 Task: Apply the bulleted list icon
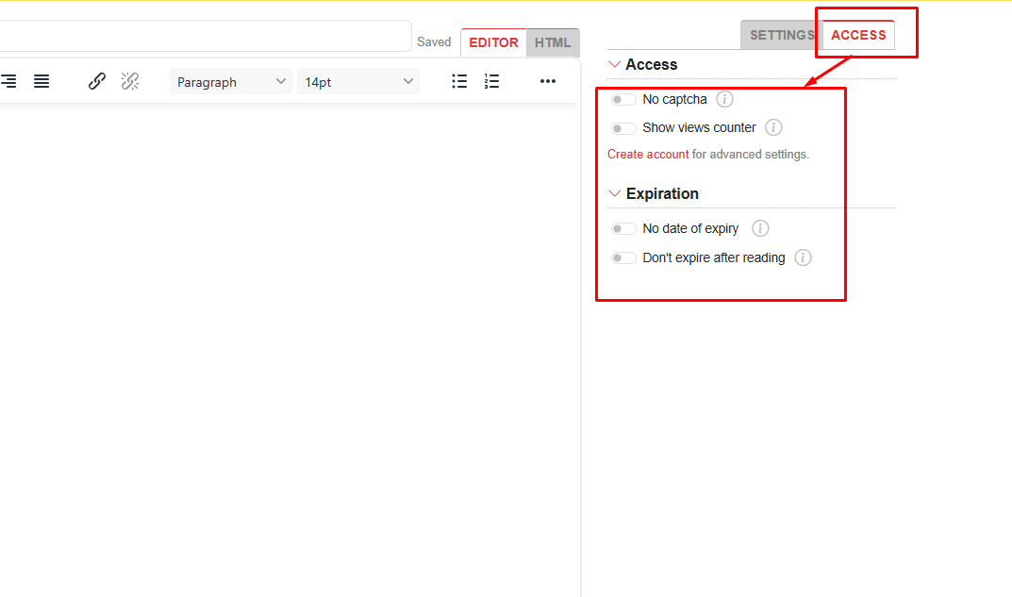click(x=459, y=81)
